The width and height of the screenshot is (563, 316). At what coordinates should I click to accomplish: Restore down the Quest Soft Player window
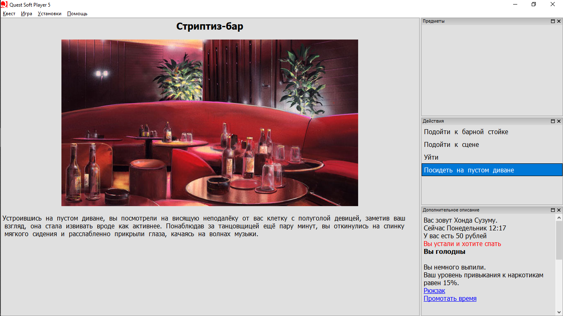pyautogui.click(x=534, y=4)
